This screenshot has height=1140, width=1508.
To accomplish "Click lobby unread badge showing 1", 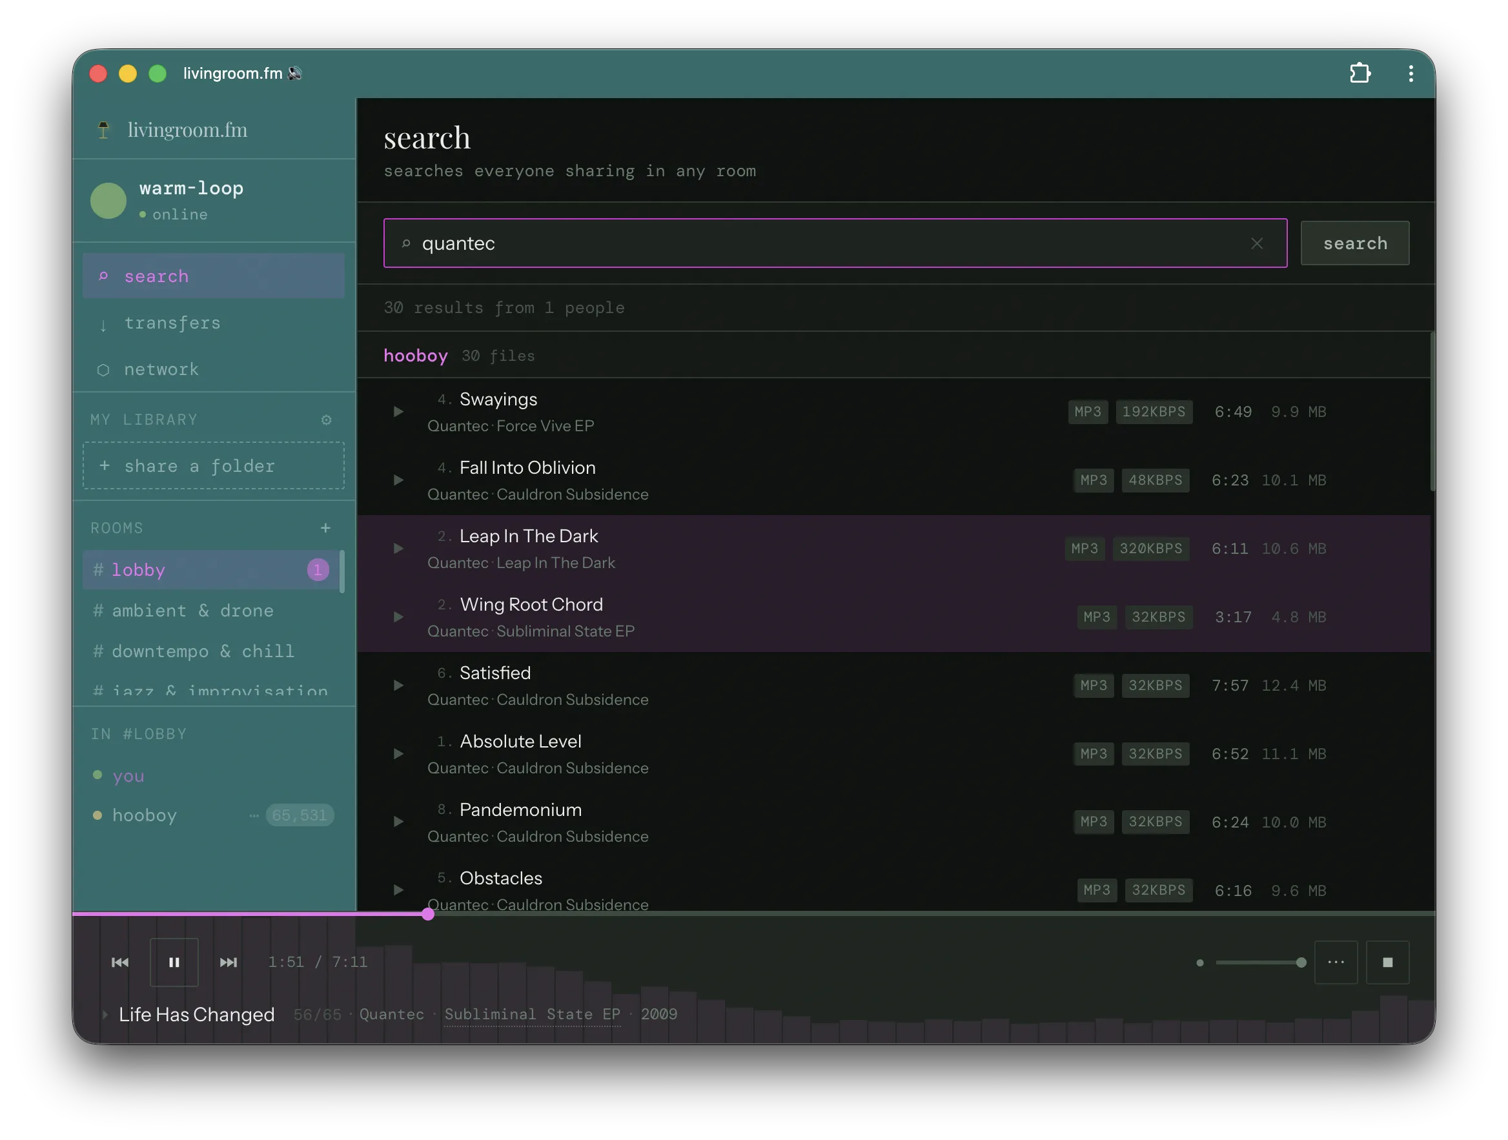I will (318, 570).
